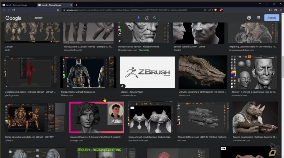The width and height of the screenshot is (284, 158).
Task: Click the lifewire.com source text
Action: click(x=67, y=95)
